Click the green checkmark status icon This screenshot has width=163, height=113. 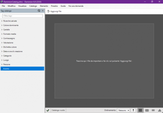48,110
